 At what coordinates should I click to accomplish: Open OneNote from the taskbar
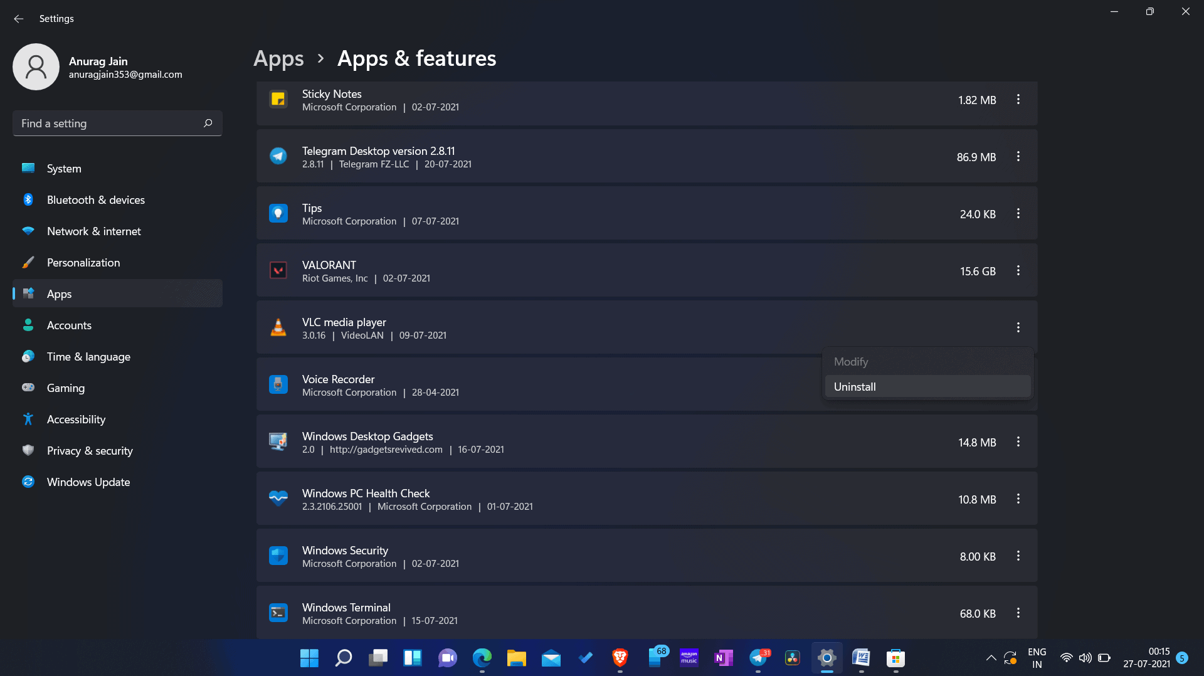[723, 658]
